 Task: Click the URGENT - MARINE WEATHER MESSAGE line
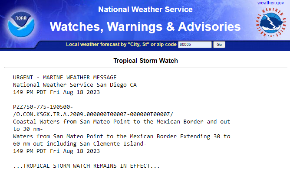pos(65,78)
